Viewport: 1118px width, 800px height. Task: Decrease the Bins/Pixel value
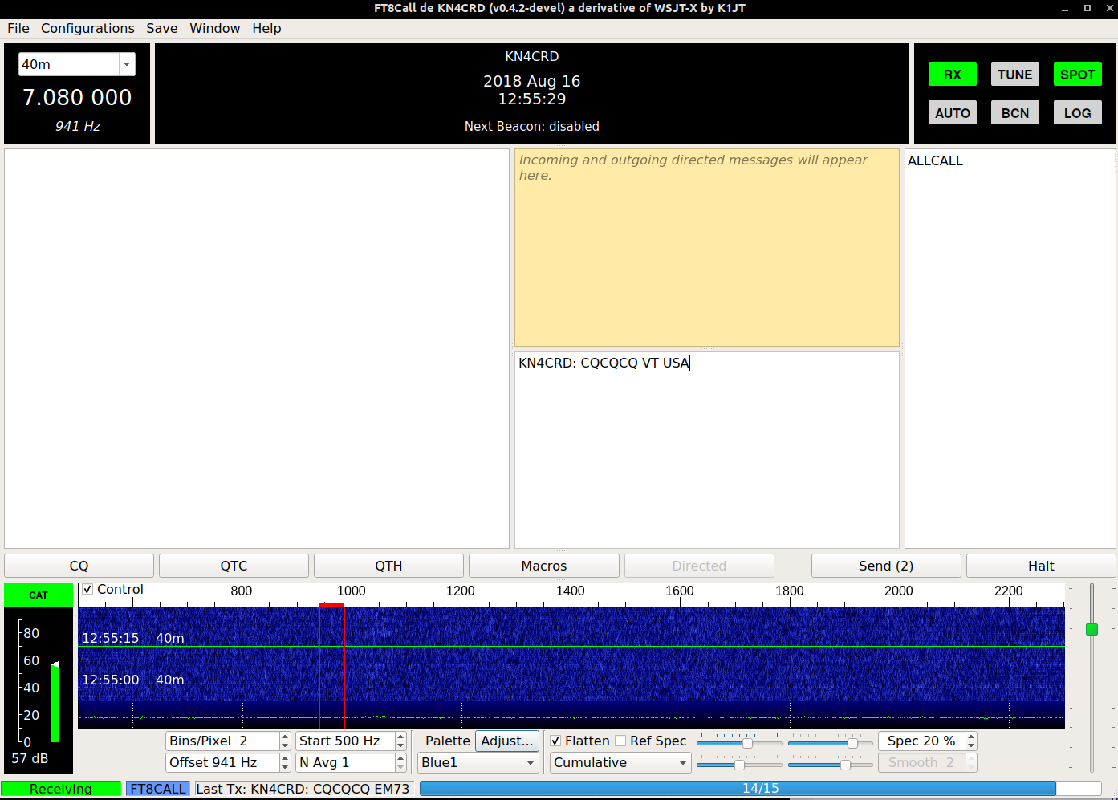pos(284,745)
